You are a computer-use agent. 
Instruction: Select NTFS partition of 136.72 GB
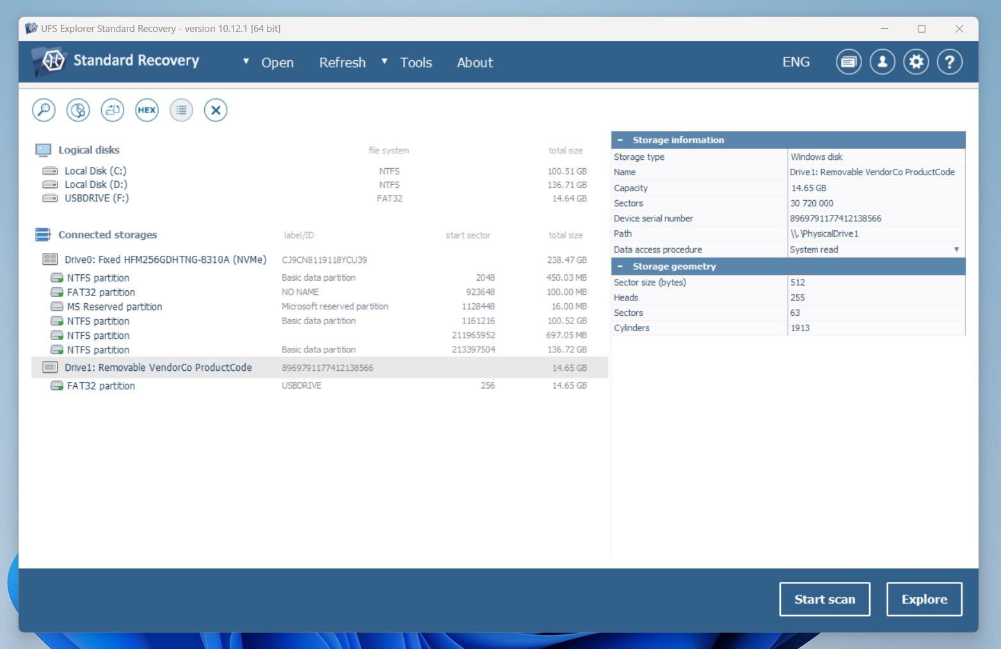(319, 350)
